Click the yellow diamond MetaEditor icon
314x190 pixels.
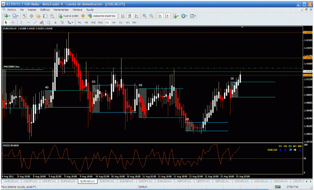[x=83, y=16]
